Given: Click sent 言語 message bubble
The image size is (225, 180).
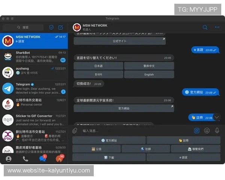Looking at the screenshot, I should (205, 50).
